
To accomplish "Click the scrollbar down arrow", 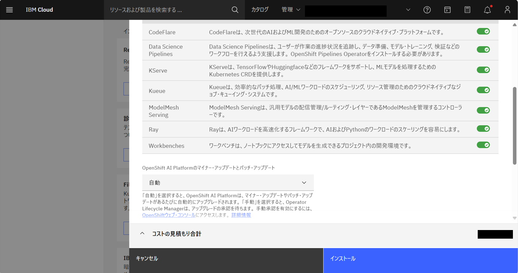I will (x=514, y=218).
